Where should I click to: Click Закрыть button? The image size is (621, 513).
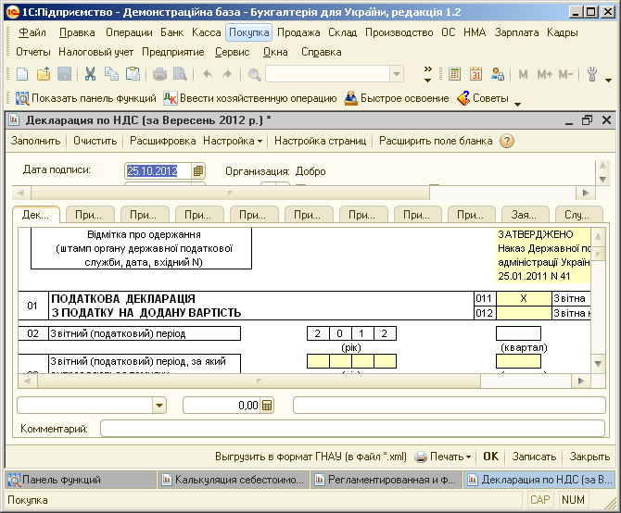click(589, 457)
